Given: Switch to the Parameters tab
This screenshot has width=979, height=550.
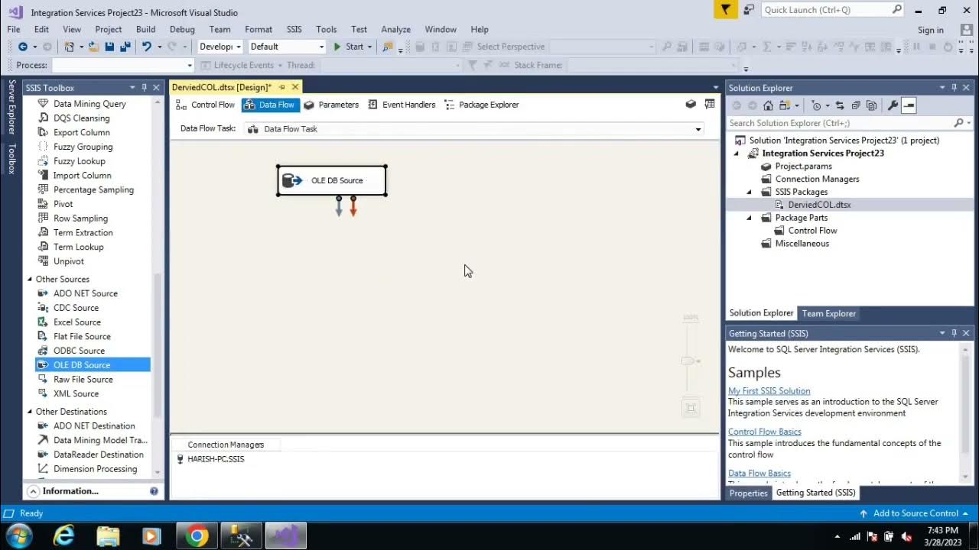Looking at the screenshot, I should [331, 105].
